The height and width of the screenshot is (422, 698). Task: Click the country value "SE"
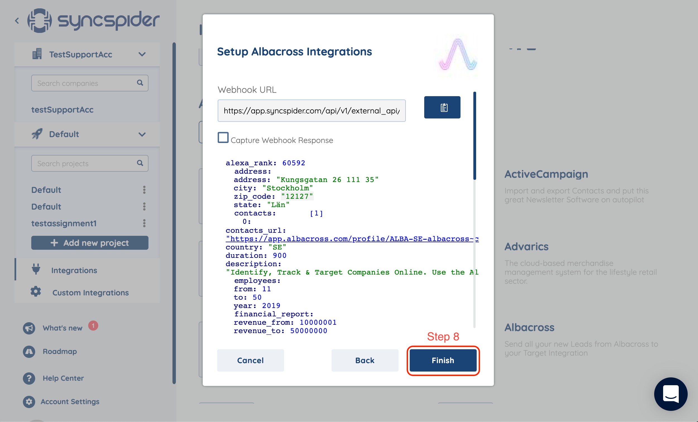click(x=277, y=247)
